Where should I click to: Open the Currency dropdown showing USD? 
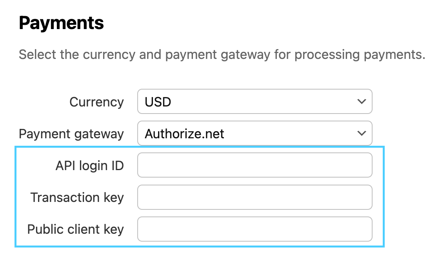(x=254, y=102)
